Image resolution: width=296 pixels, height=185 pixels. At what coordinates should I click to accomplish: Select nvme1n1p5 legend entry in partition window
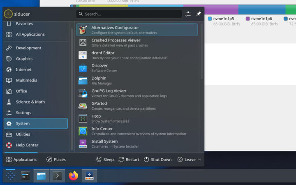[x=224, y=21]
